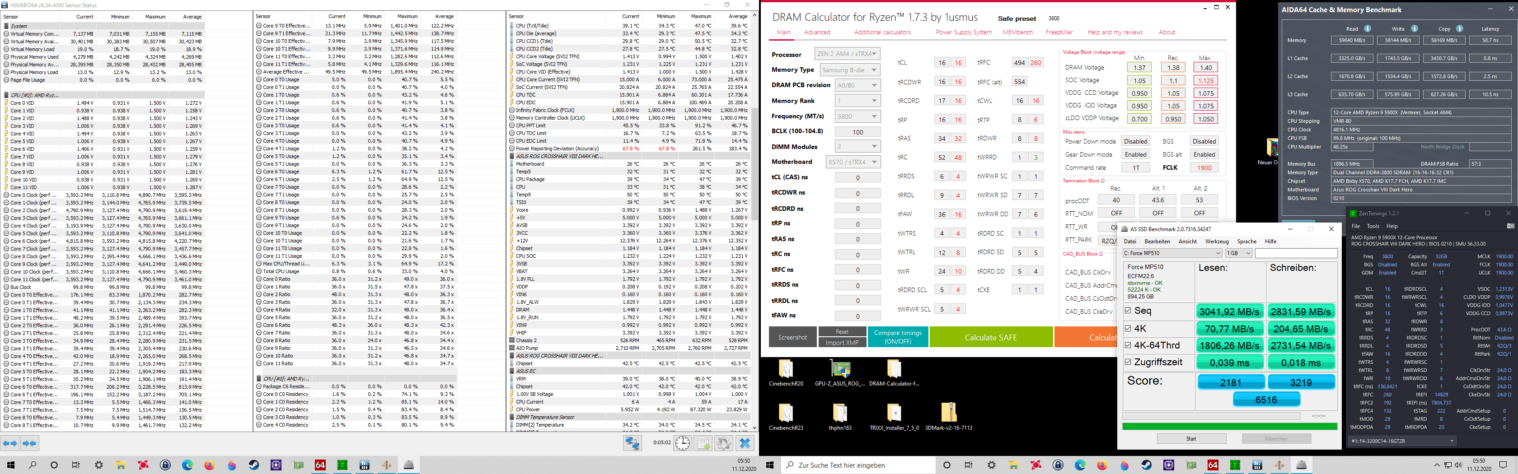Screen dimensions: 1518x474
Task: Click HWiNFO expand layout arrows button
Action: click(10, 443)
